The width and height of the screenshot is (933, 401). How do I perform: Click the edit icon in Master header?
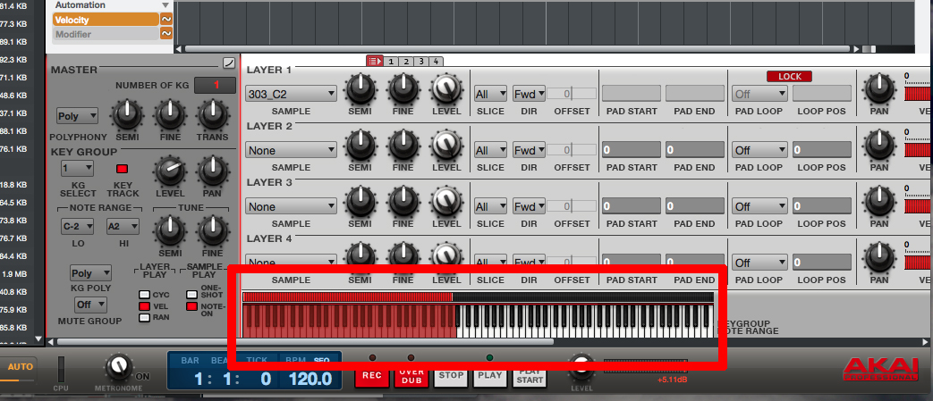(x=229, y=63)
